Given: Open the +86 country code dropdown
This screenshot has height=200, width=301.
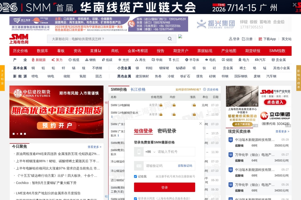Looking at the screenshot, I should click(150, 152).
